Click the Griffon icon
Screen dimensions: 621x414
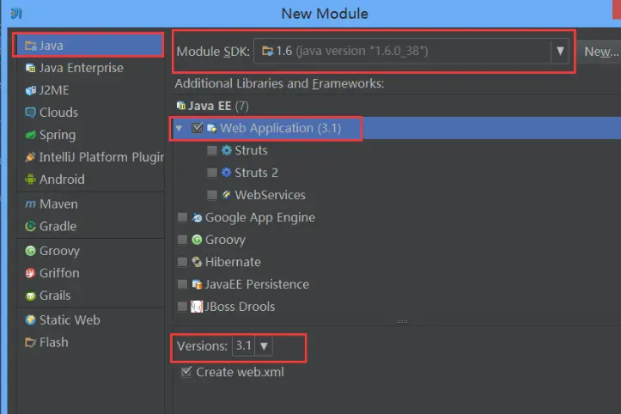pyautogui.click(x=31, y=273)
